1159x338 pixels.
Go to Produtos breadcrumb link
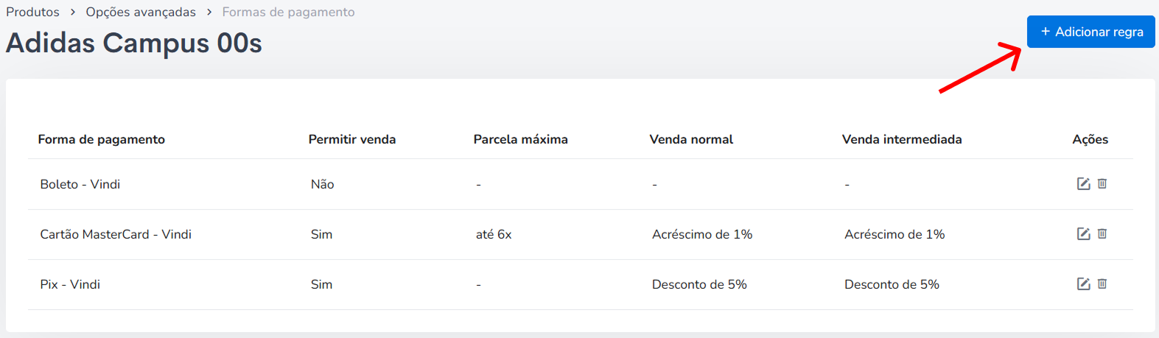tap(33, 12)
